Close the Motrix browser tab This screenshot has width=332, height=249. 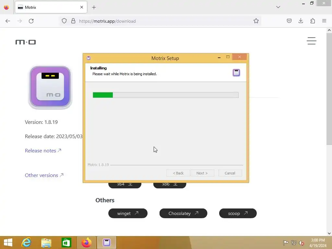click(82, 7)
